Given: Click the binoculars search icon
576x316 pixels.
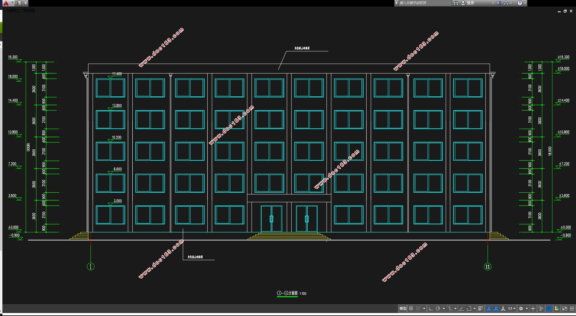Looking at the screenshot, I should [456, 3].
